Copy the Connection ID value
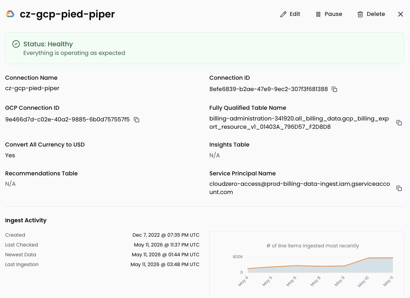Image resolution: width=410 pixels, height=298 pixels. pyautogui.click(x=335, y=89)
